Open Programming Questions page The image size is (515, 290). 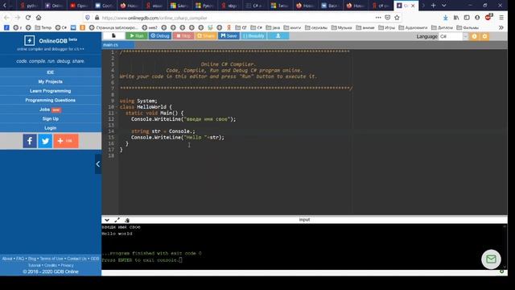50,100
